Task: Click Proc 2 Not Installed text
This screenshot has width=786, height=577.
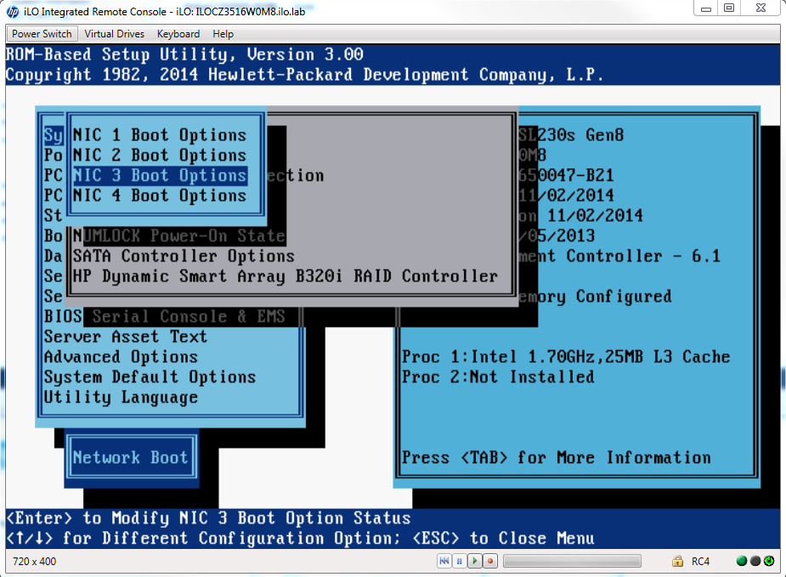Action: (x=498, y=377)
